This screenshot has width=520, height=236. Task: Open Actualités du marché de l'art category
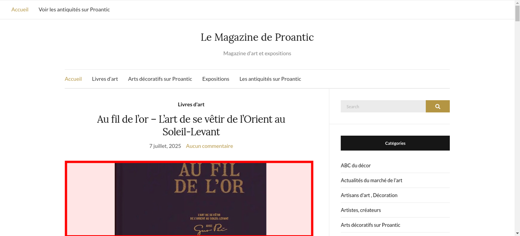[x=372, y=180]
